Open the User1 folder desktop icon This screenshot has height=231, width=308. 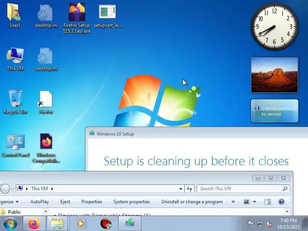coord(15,15)
